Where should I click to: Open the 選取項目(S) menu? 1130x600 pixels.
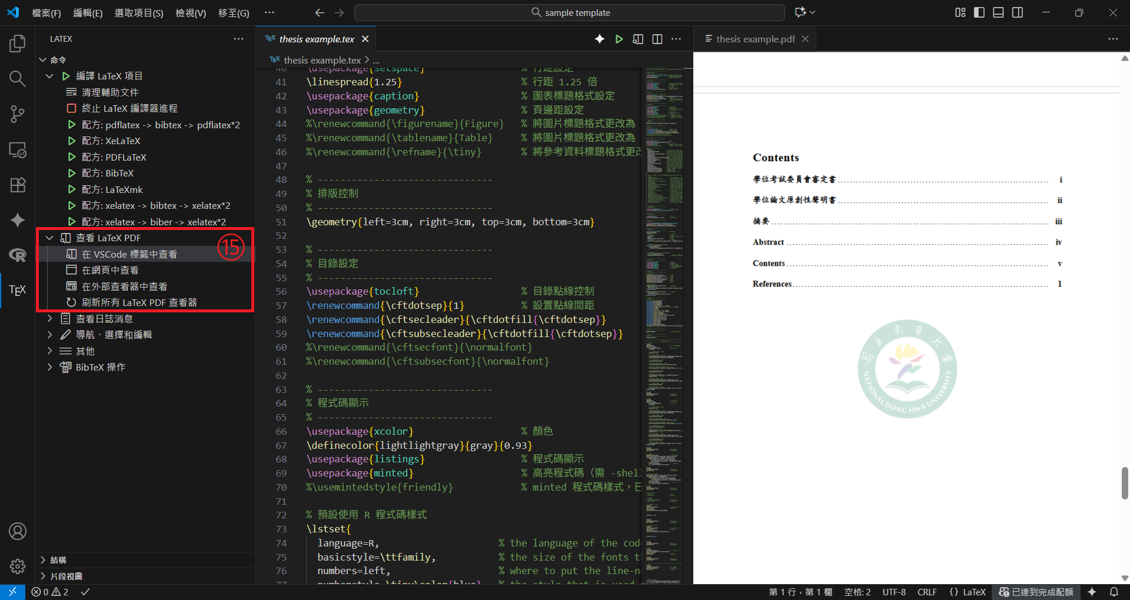(x=139, y=12)
